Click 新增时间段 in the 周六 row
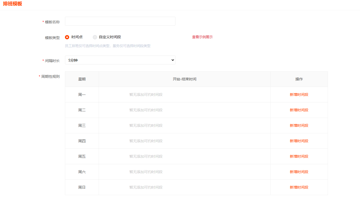 [299, 172]
